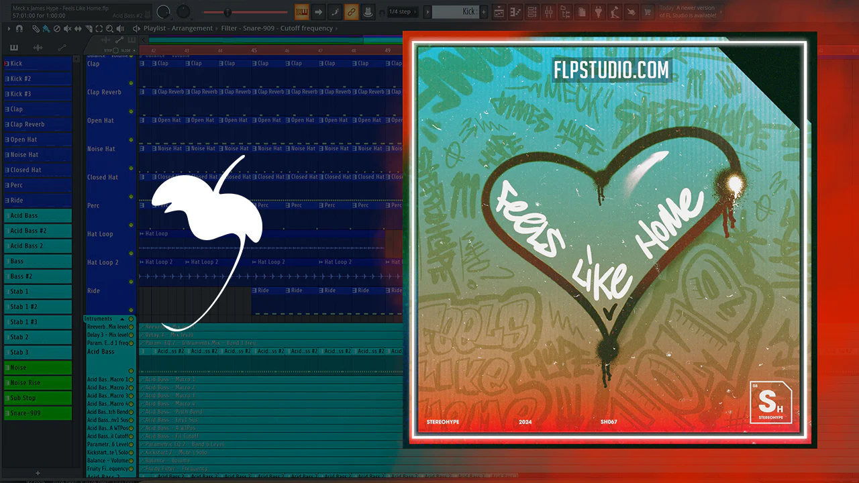Mute the Acid Bass Macro 4 track
The image size is (859, 483).
click(131, 404)
